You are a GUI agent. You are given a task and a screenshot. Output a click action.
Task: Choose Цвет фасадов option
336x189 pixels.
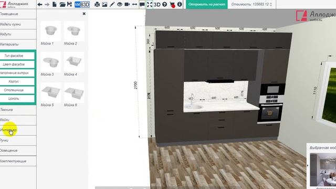[17, 64]
